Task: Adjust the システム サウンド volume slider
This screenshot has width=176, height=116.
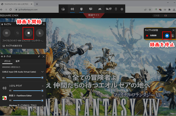Action: click(25, 91)
